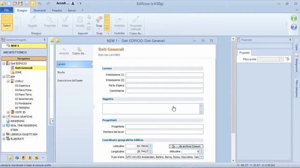
Task: Click the Intestazione (1) input field
Action: coord(165,75)
